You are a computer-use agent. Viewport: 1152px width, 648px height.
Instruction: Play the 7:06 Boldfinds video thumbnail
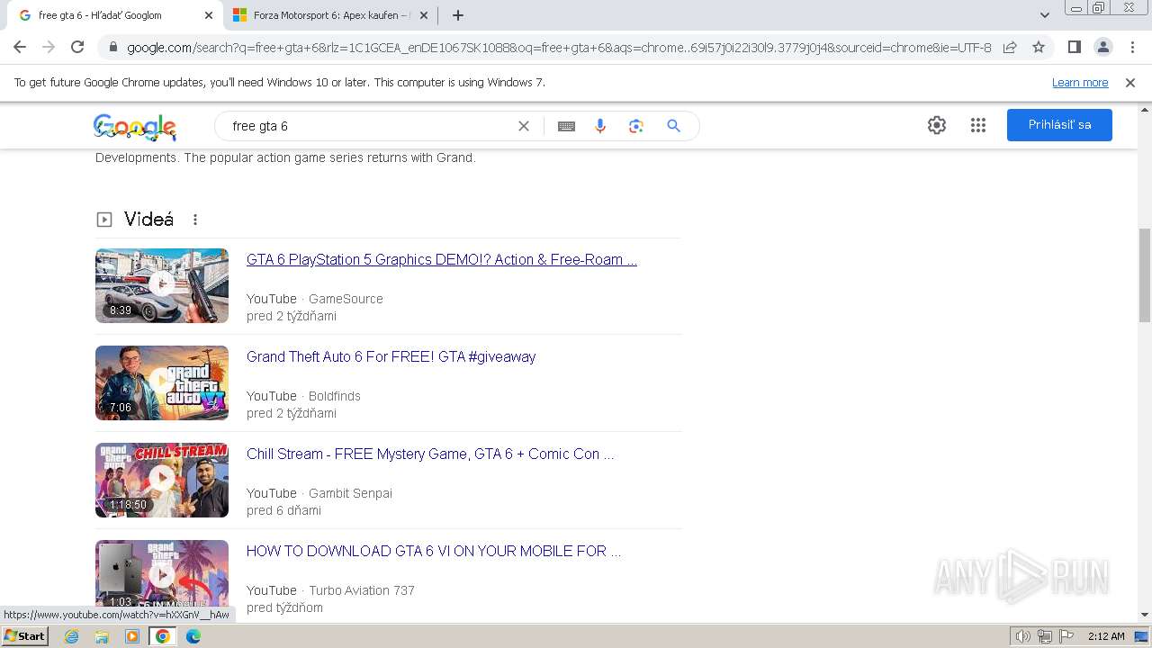(x=162, y=382)
